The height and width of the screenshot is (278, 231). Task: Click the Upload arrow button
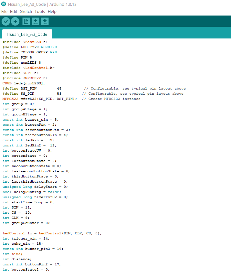(15, 21)
